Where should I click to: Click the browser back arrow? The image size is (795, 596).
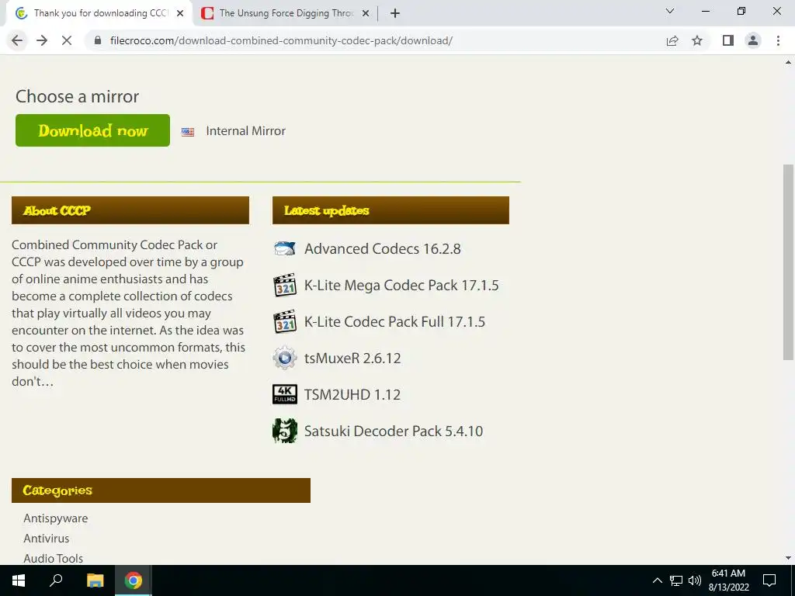click(17, 40)
